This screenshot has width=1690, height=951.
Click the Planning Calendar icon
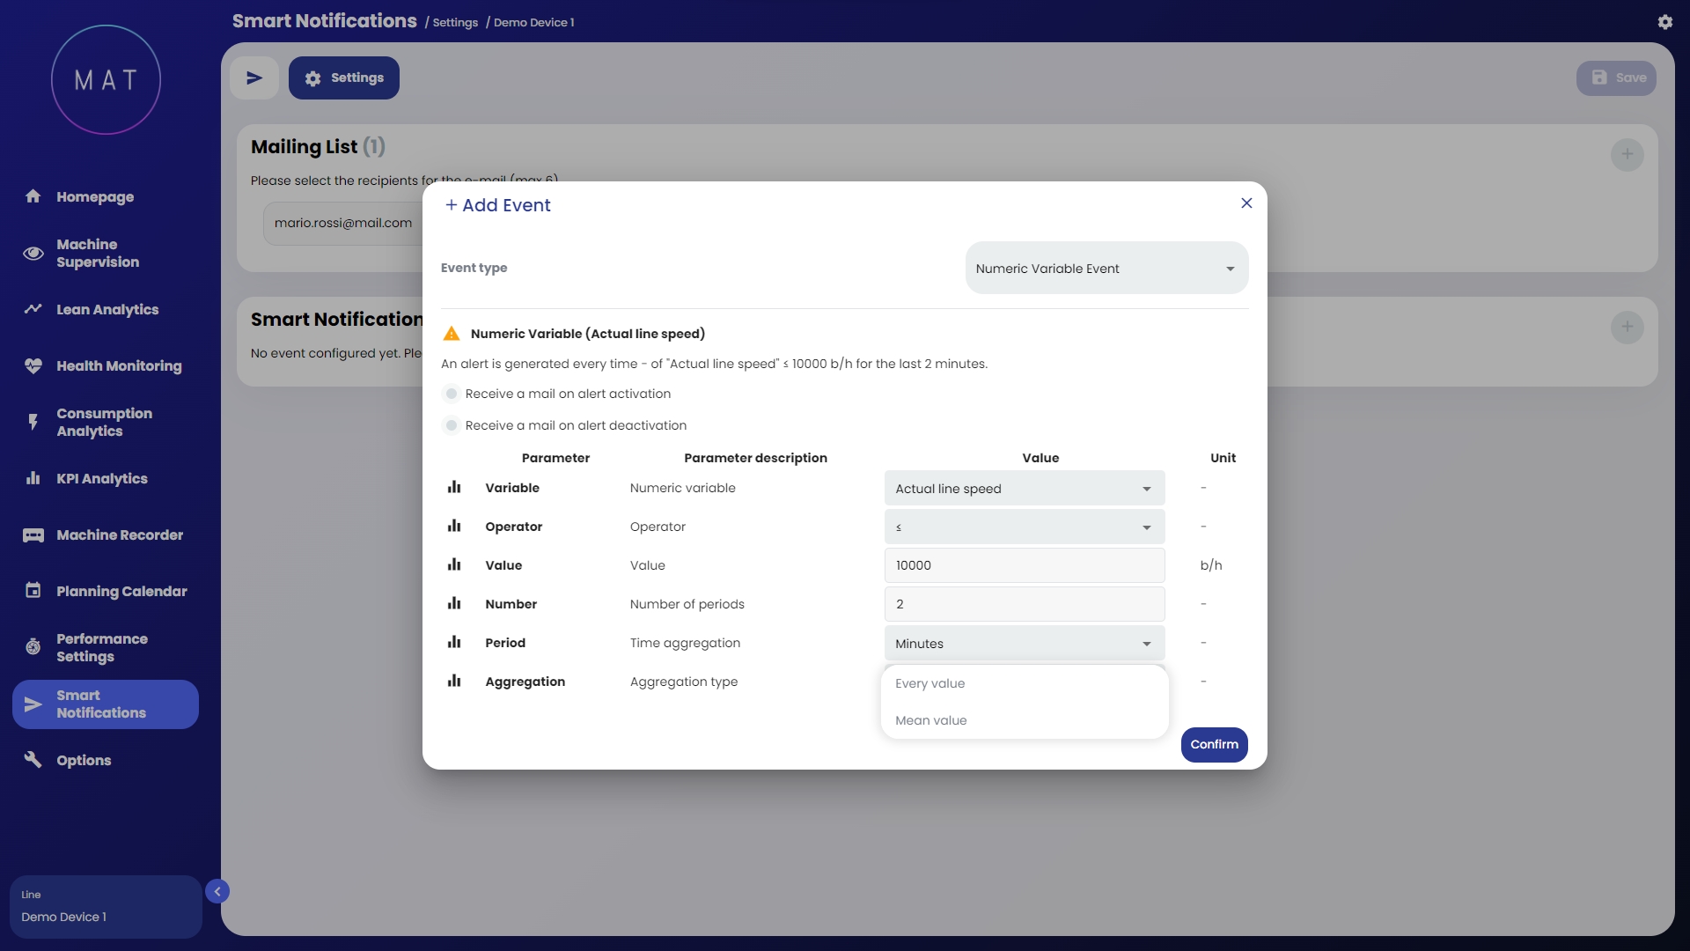[x=33, y=591]
